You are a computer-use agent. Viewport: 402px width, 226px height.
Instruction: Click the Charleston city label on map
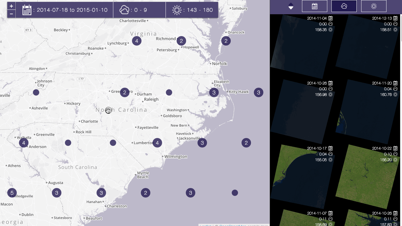[117, 206]
